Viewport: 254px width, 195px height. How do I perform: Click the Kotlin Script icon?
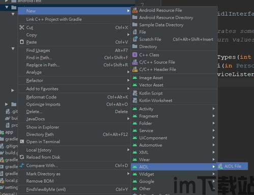pos(135,93)
